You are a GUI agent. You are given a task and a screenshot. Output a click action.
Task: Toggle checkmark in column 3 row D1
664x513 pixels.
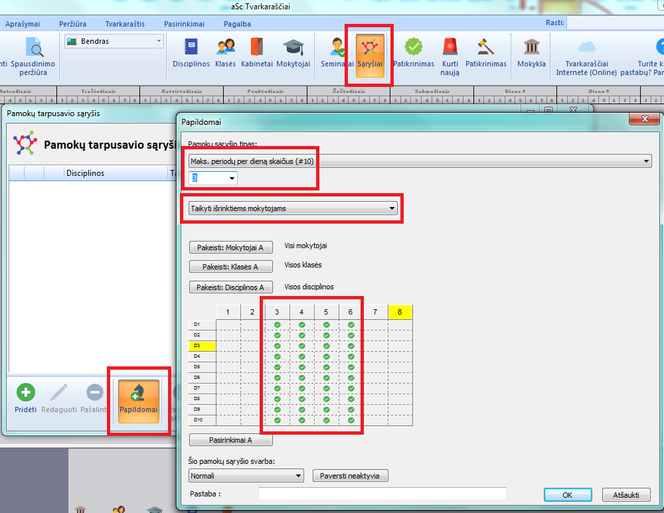coord(278,325)
